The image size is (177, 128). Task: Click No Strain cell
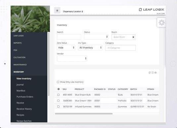[152, 106]
